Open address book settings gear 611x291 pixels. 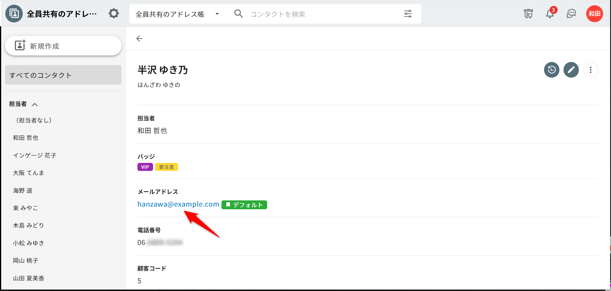114,14
